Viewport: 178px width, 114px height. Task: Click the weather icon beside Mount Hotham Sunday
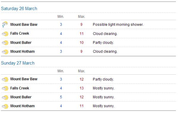click(x=5, y=106)
